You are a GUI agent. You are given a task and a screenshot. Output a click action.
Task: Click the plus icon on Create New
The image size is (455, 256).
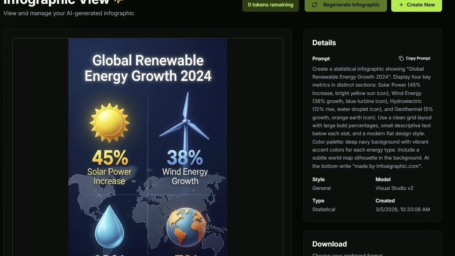pyautogui.click(x=401, y=5)
